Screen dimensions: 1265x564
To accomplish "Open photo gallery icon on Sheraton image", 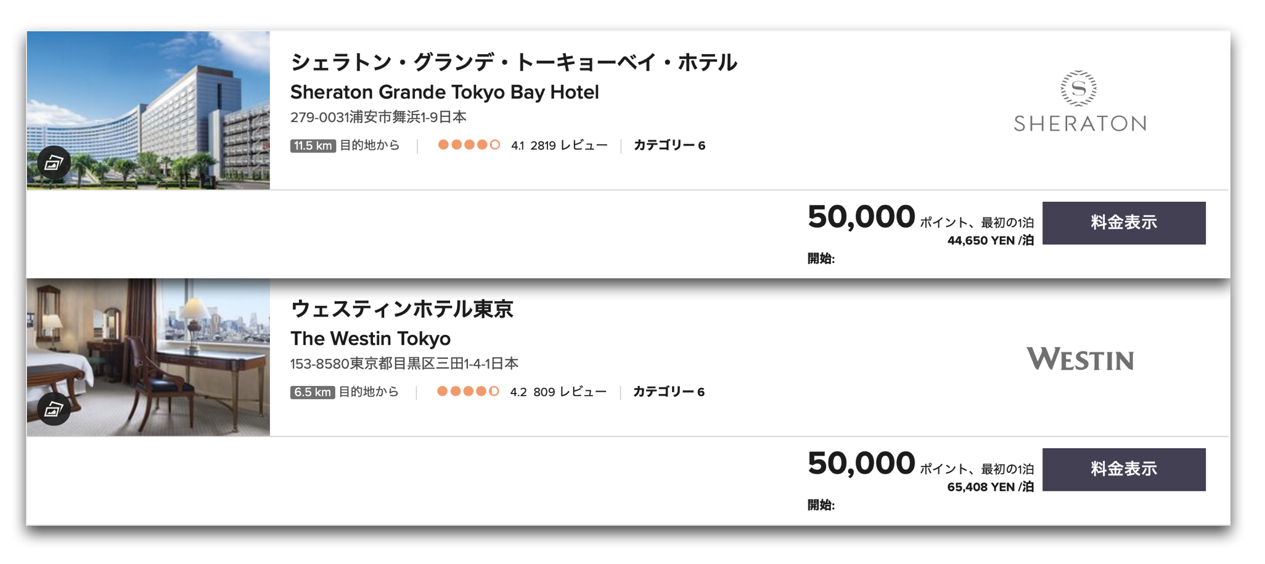I will (54, 163).
